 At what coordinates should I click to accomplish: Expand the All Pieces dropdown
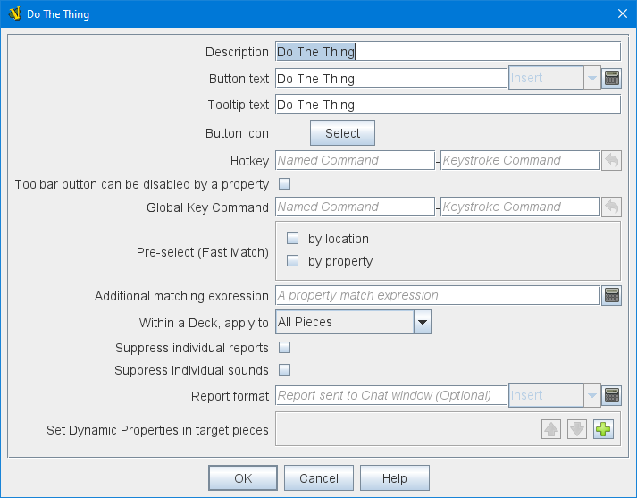coord(422,322)
